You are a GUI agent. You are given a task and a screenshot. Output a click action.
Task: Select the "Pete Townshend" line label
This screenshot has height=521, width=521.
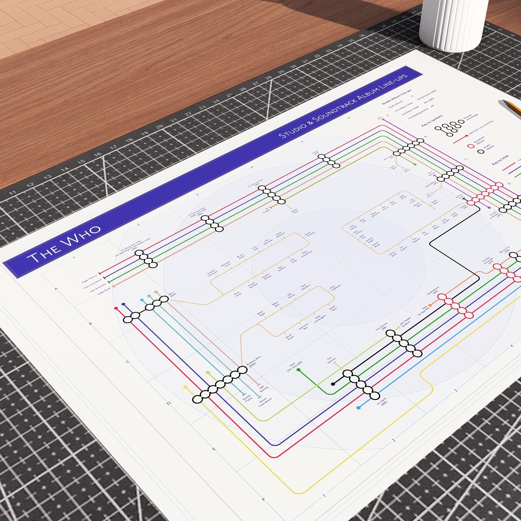click(x=92, y=284)
